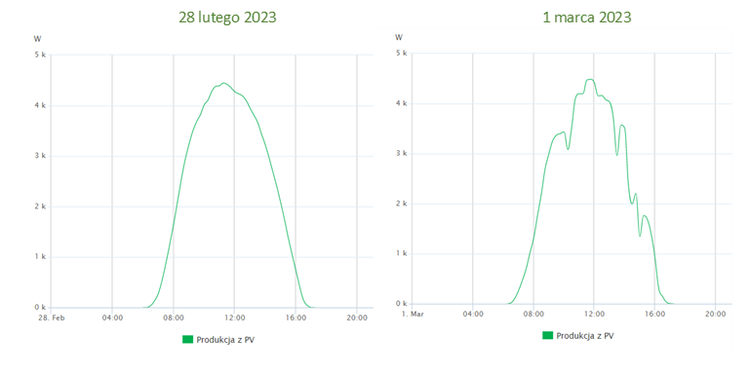The width and height of the screenshot is (750, 374).
Task: Click the W unit label on left chart
Action: coord(37,39)
